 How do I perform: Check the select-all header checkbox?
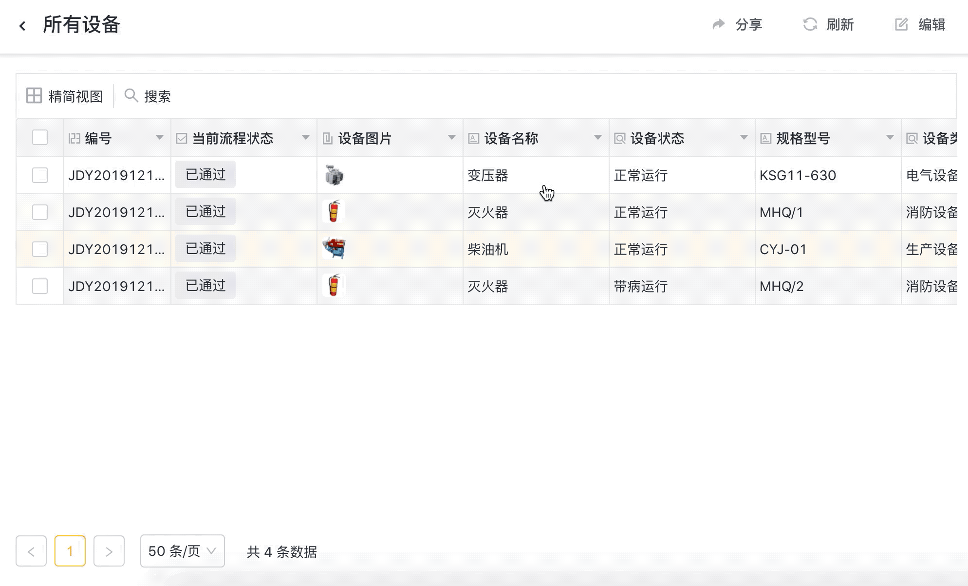40,138
